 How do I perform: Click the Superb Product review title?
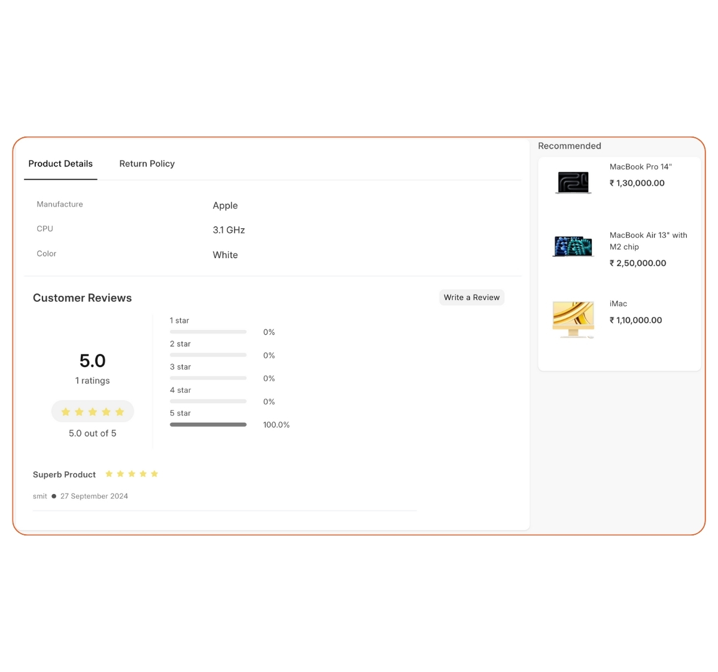coord(64,474)
